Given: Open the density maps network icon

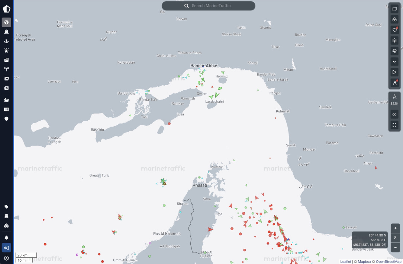Looking at the screenshot, I should tap(394, 62).
